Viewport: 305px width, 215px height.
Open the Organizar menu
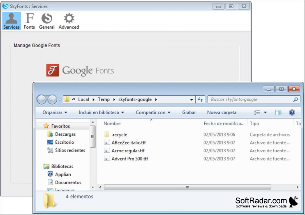click(55, 112)
